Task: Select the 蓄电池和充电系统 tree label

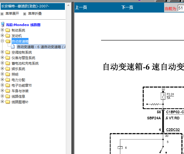Action: tap(25, 63)
